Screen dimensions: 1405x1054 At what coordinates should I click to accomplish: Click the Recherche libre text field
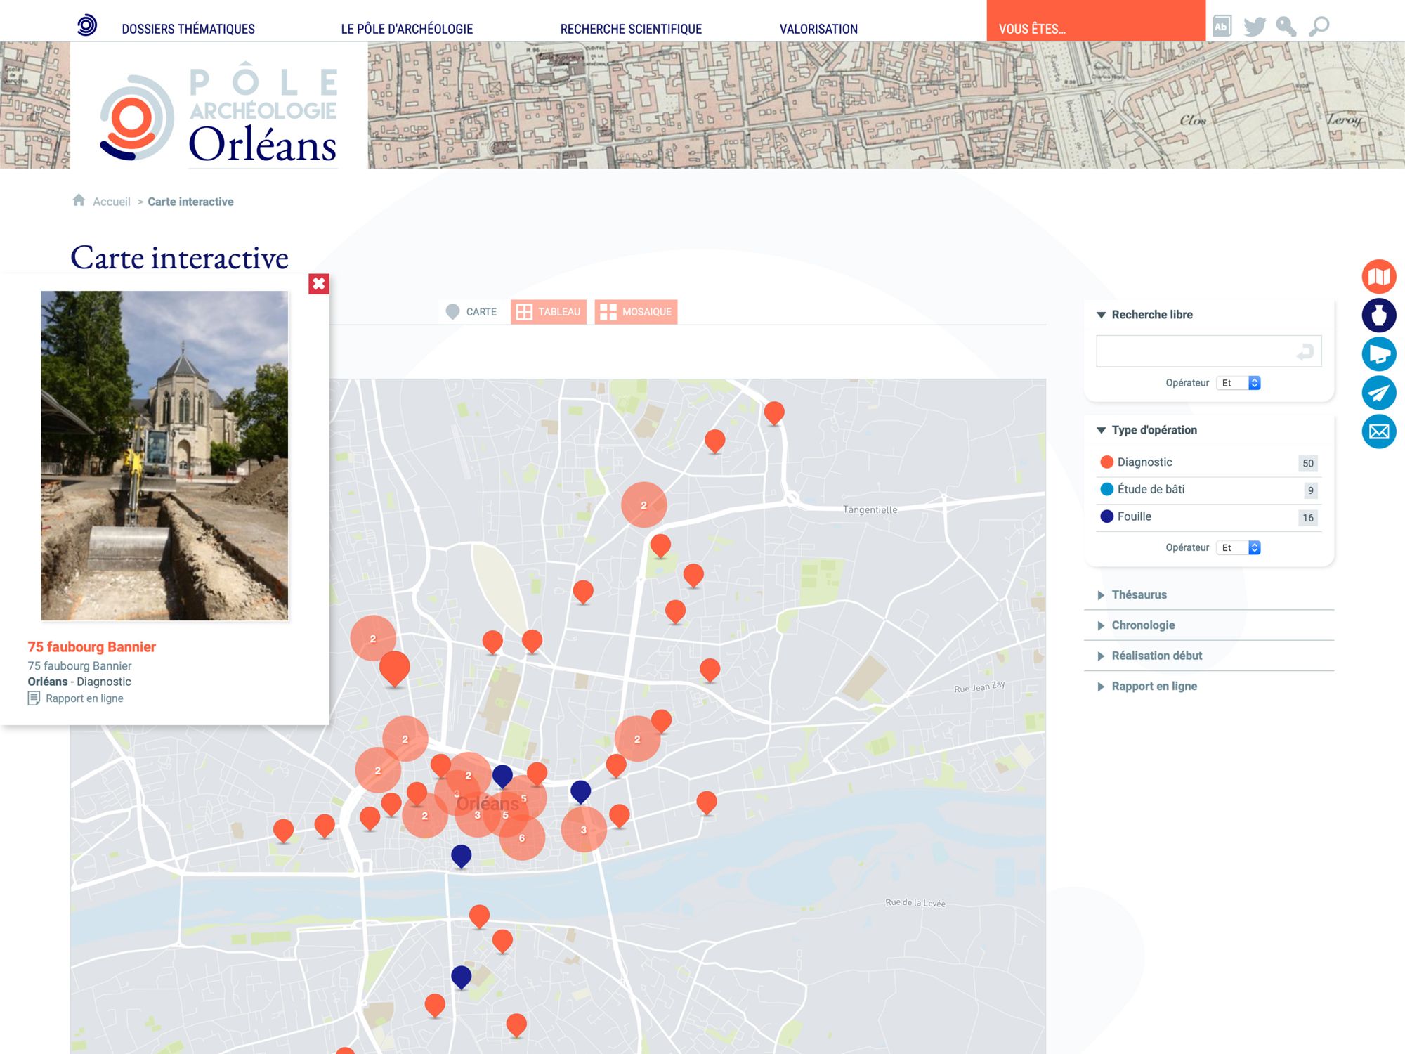[1196, 351]
